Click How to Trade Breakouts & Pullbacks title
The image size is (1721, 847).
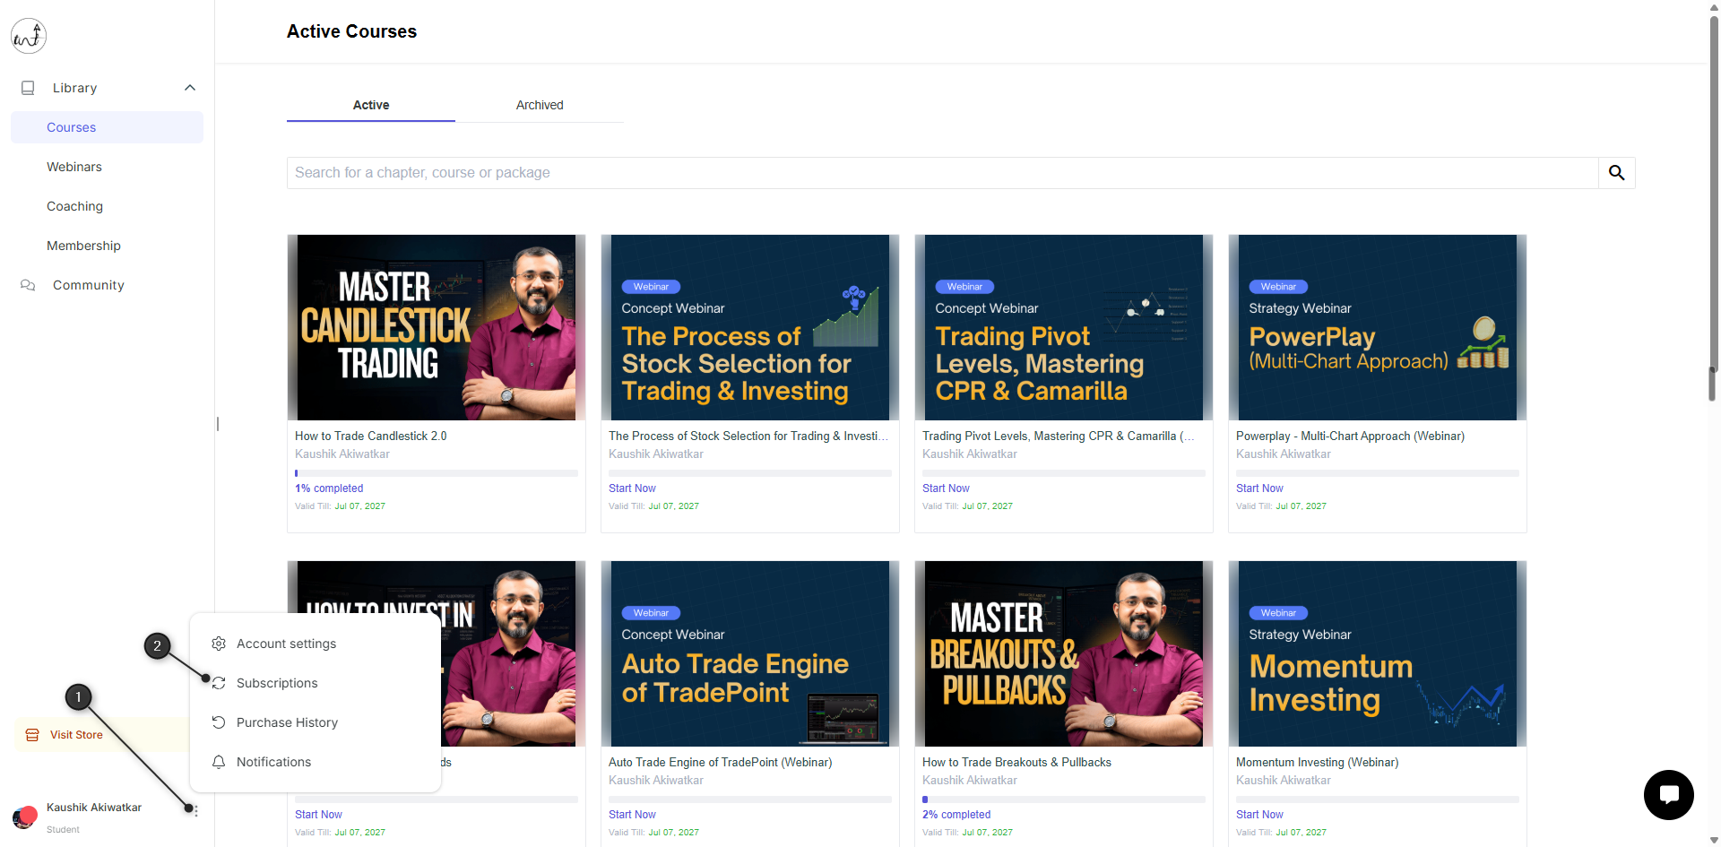point(1016,763)
